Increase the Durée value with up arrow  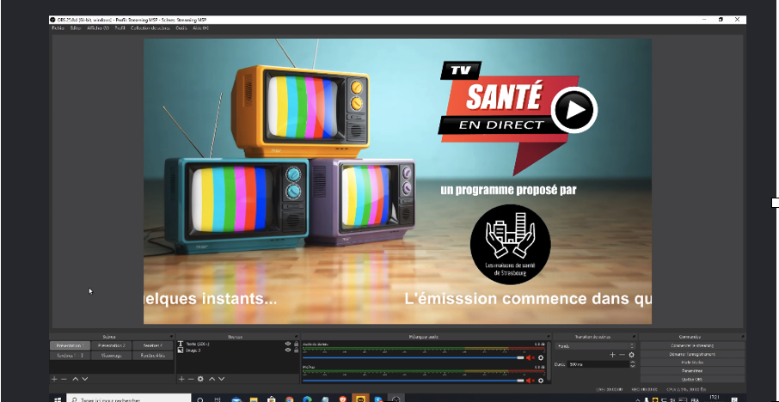tap(633, 362)
